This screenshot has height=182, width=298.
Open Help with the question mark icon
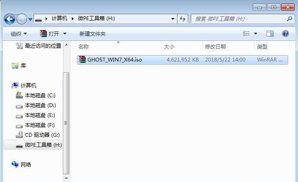(286, 34)
